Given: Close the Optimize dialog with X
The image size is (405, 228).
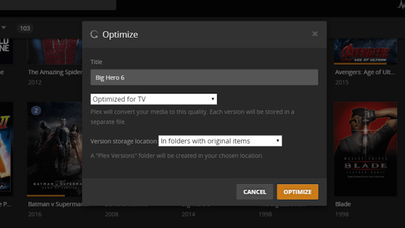Looking at the screenshot, I should (x=315, y=34).
